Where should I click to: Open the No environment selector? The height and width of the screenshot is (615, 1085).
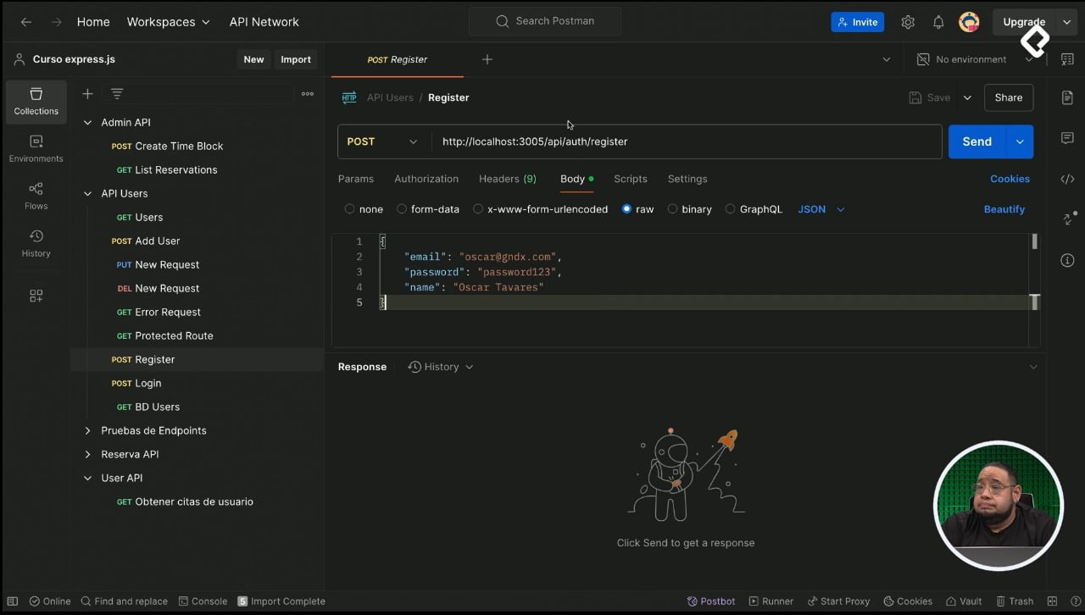(976, 59)
